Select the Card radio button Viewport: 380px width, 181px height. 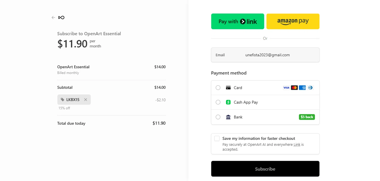(x=218, y=88)
